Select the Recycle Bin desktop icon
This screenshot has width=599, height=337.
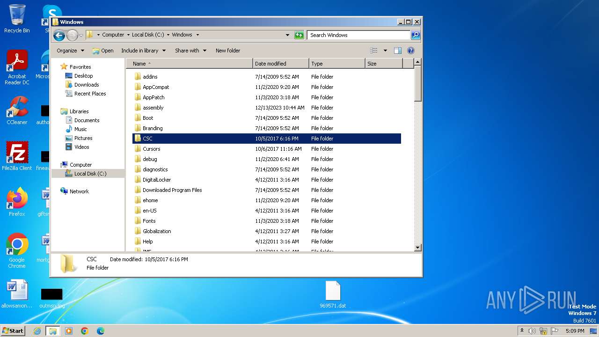pos(17,19)
